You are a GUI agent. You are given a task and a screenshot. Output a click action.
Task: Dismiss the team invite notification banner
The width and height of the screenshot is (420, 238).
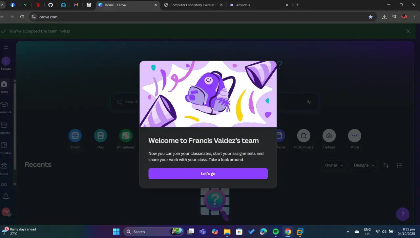[x=408, y=31]
